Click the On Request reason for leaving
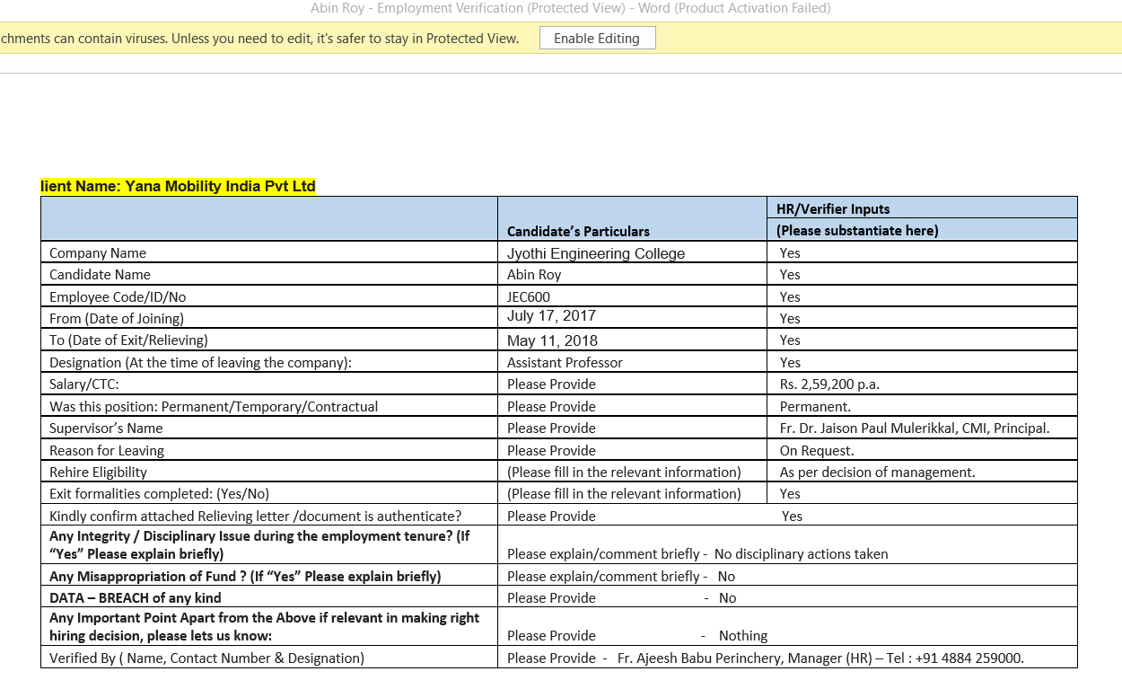1122x689 pixels. tap(817, 451)
